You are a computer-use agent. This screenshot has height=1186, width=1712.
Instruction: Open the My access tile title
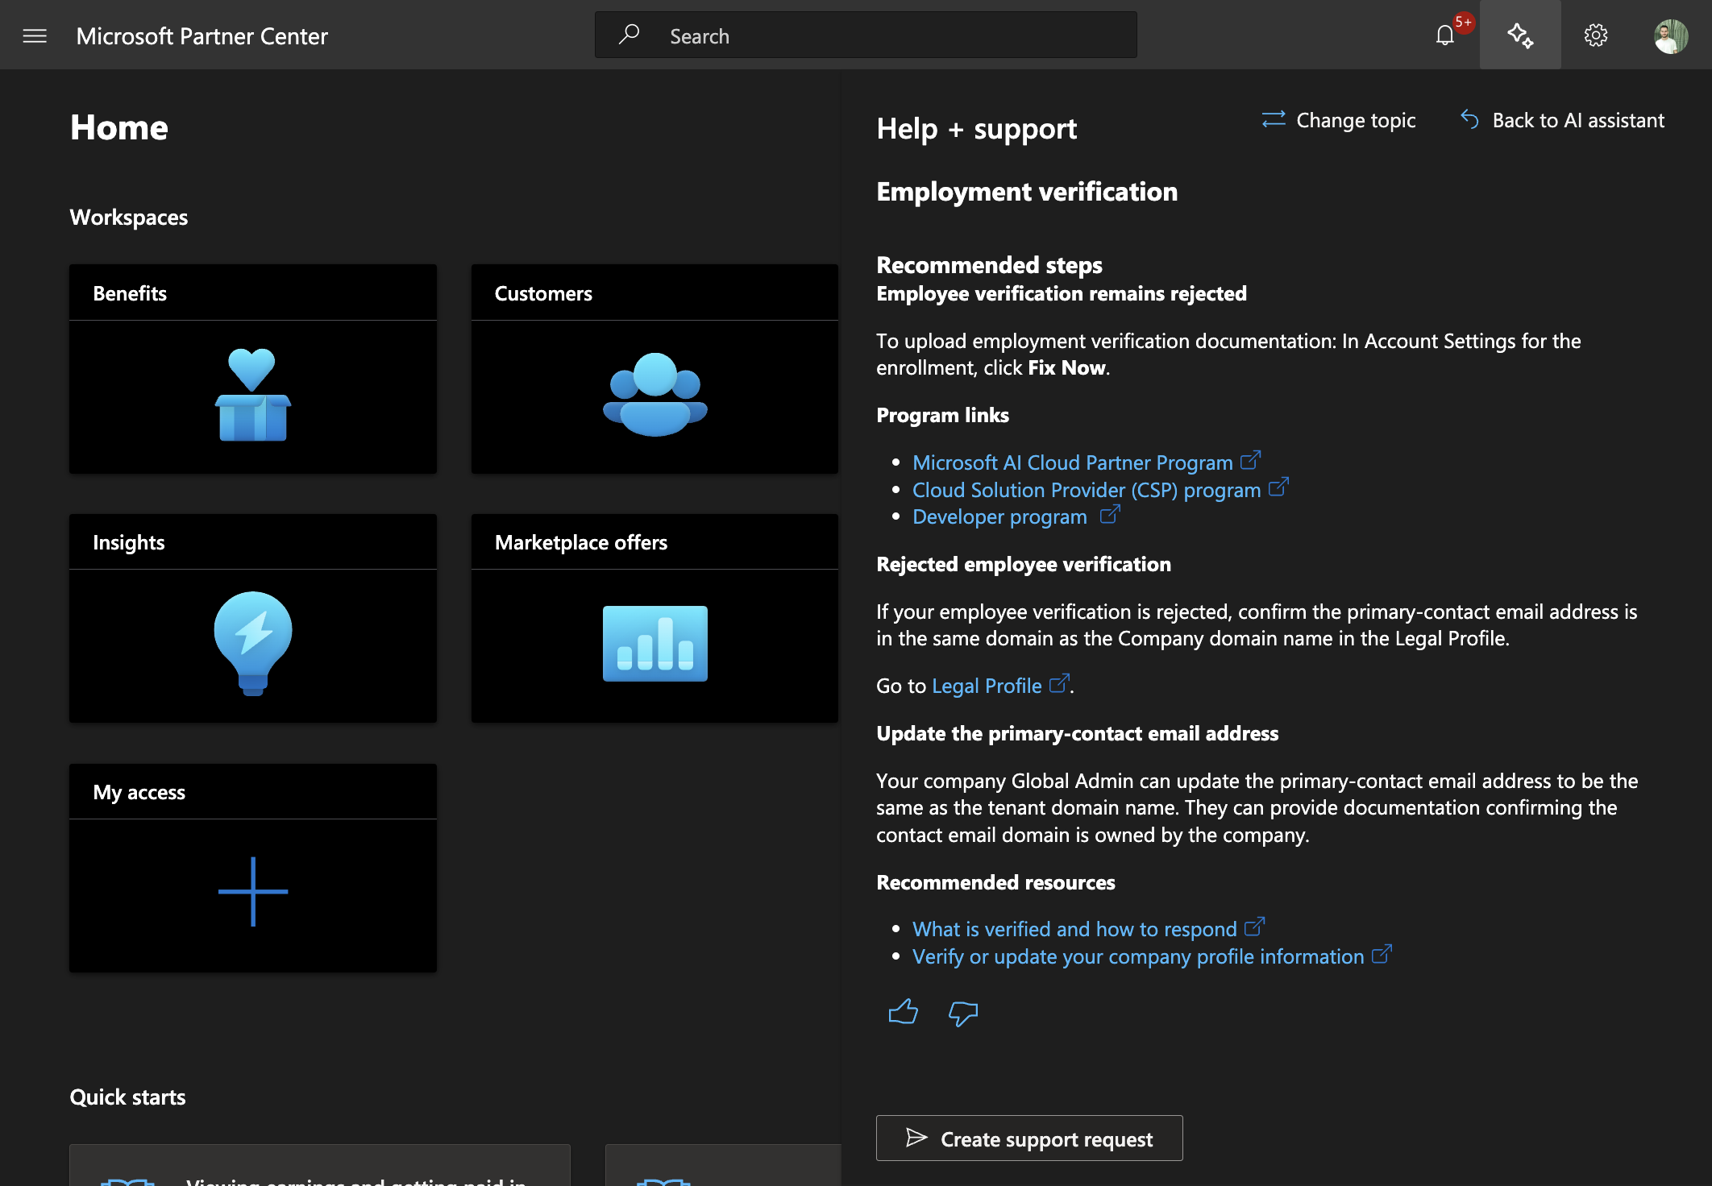[139, 792]
